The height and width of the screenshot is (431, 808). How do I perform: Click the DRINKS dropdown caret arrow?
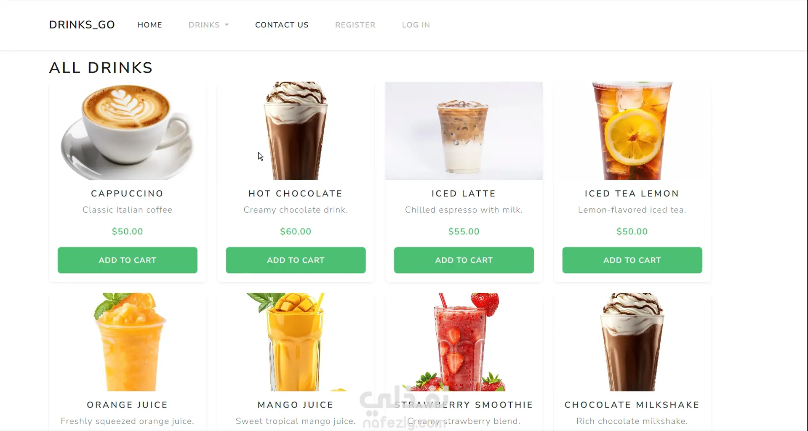coord(227,25)
